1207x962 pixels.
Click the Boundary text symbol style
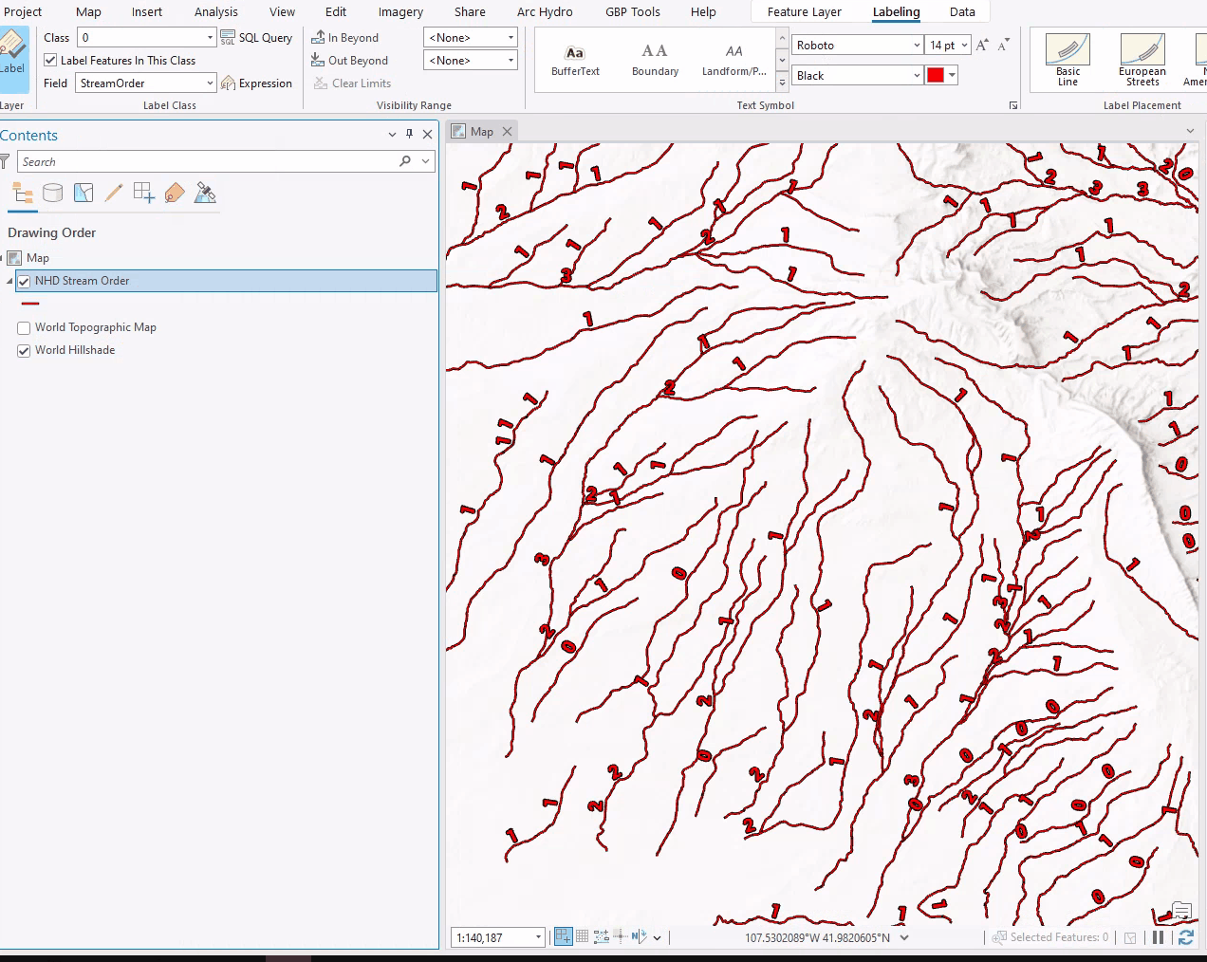point(654,59)
